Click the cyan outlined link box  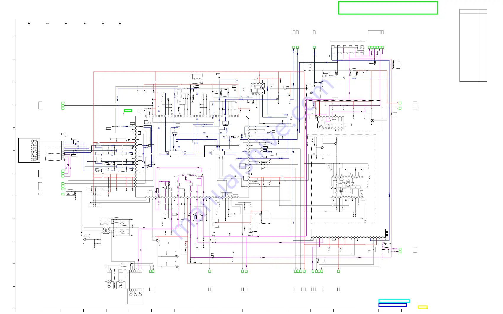point(394,301)
